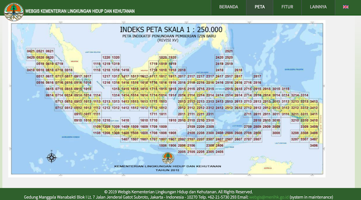Select map sheet 2106
The height and width of the screenshot is (200, 361).
click(x=191, y=145)
